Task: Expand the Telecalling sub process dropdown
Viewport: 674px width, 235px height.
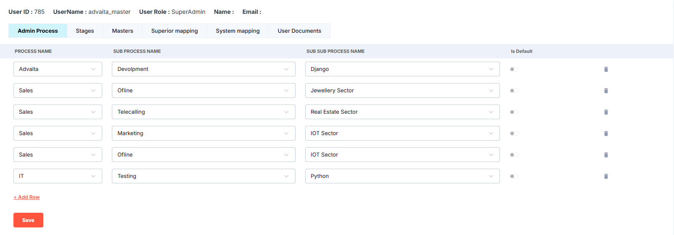Action: [x=204, y=112]
